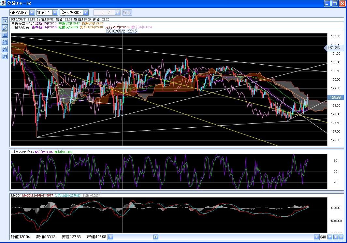Image resolution: width=347 pixels, height=243 pixels.
Task: Click シグナル[9]-27.5423 signal label
Action: pos(68,195)
